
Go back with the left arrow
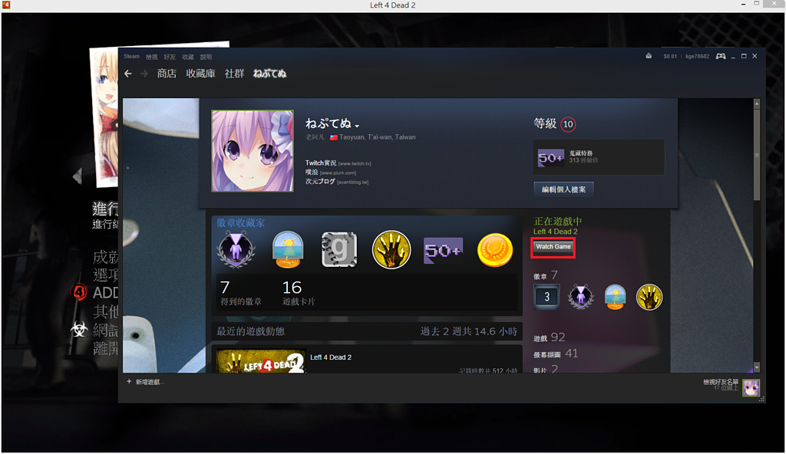pos(128,74)
